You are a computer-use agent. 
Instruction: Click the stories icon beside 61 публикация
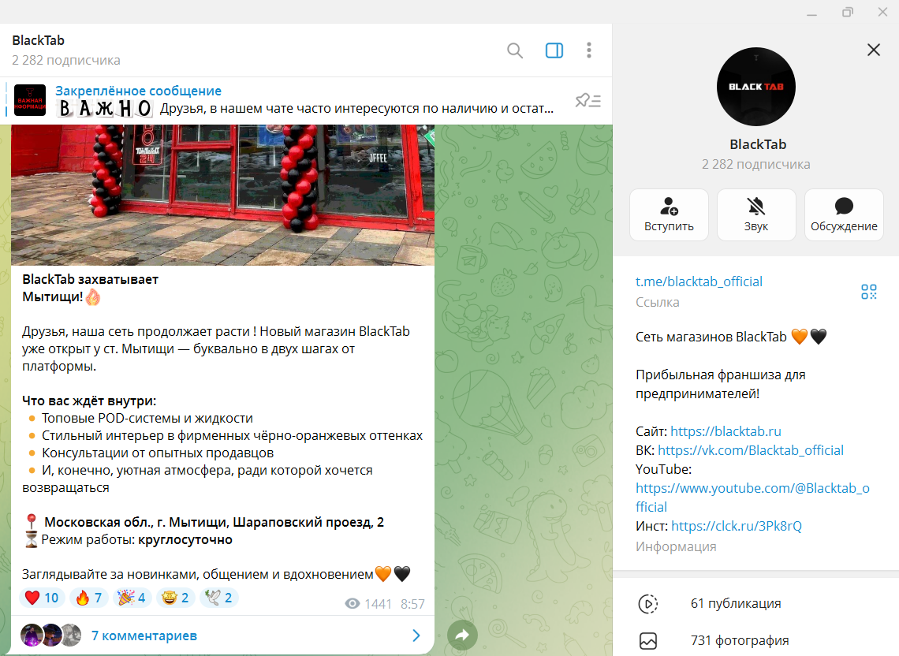648,604
